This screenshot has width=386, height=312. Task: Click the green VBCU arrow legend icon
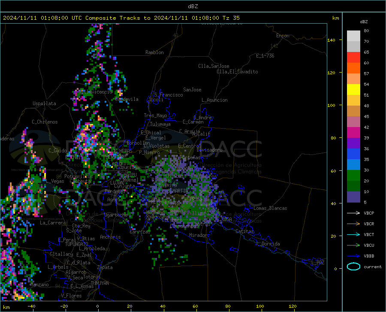coord(353,245)
